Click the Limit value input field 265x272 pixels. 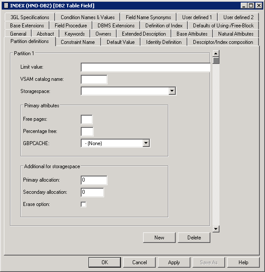[x=145, y=67]
